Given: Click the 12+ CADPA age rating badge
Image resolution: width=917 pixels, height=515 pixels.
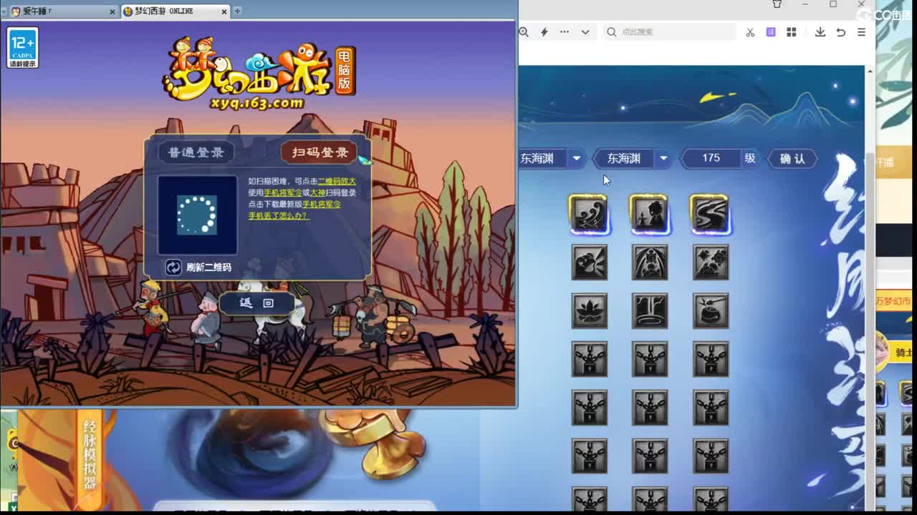Looking at the screenshot, I should (x=22, y=47).
